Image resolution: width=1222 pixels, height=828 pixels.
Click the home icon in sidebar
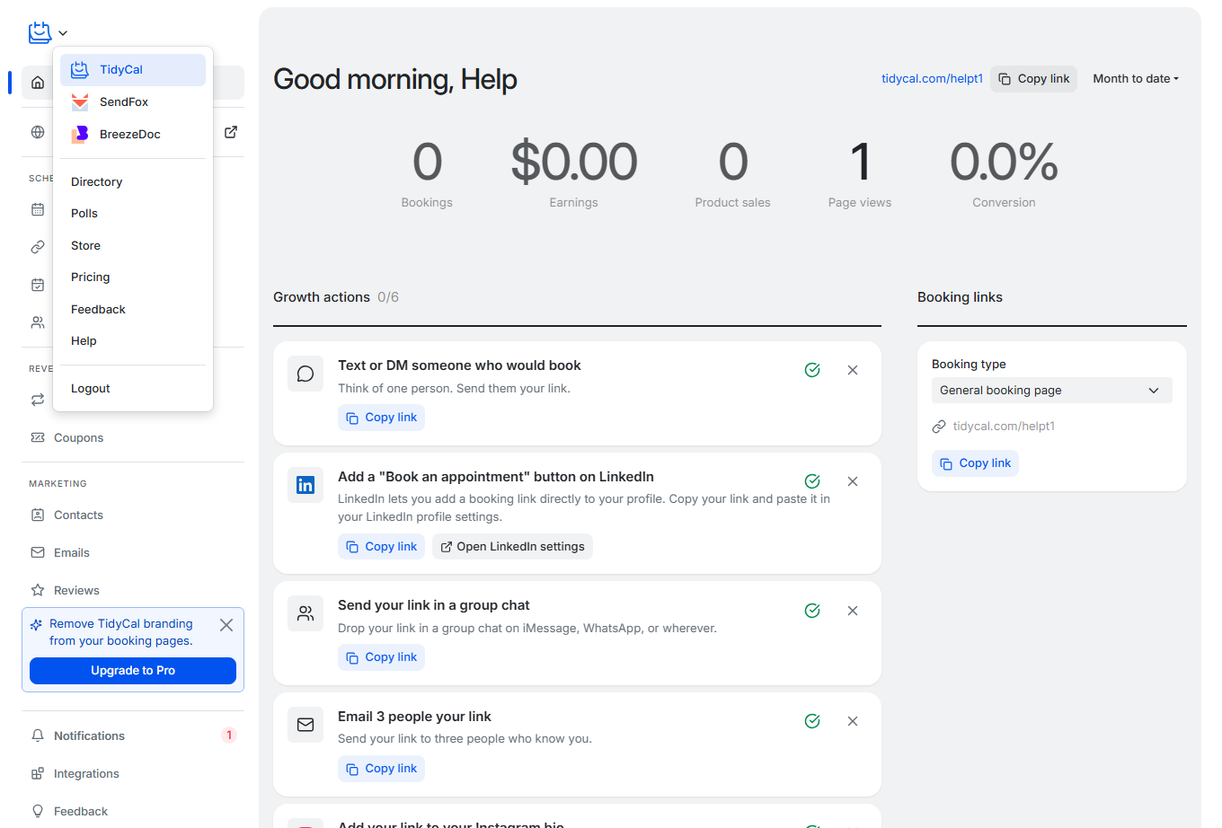(38, 83)
